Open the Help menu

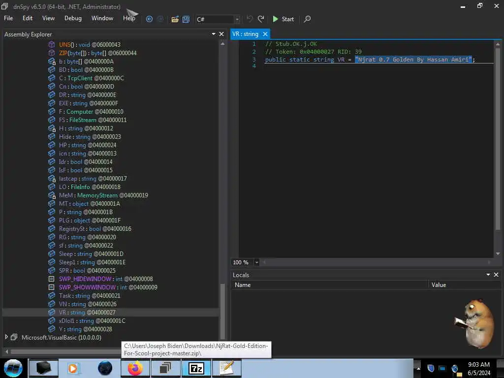129,18
